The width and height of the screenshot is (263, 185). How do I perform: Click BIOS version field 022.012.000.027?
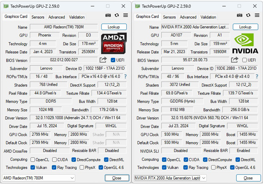pyautogui.click(x=64, y=60)
